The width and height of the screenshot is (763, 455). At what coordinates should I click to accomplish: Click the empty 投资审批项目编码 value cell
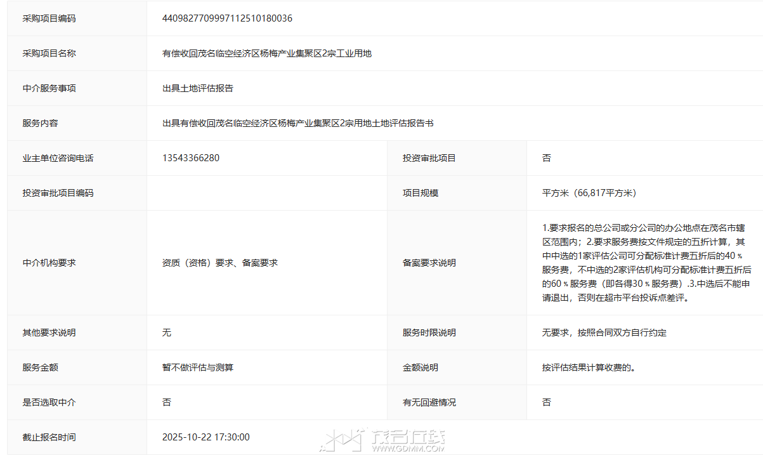(x=266, y=193)
